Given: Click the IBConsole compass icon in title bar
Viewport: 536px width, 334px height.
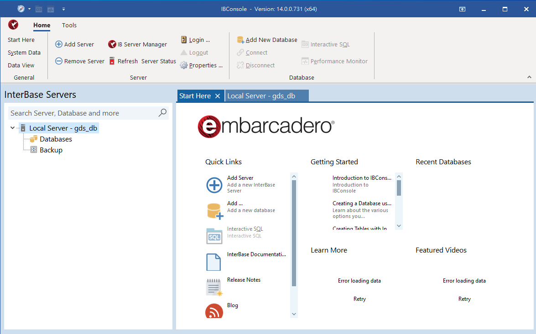Looking at the screenshot, I should click(21, 9).
